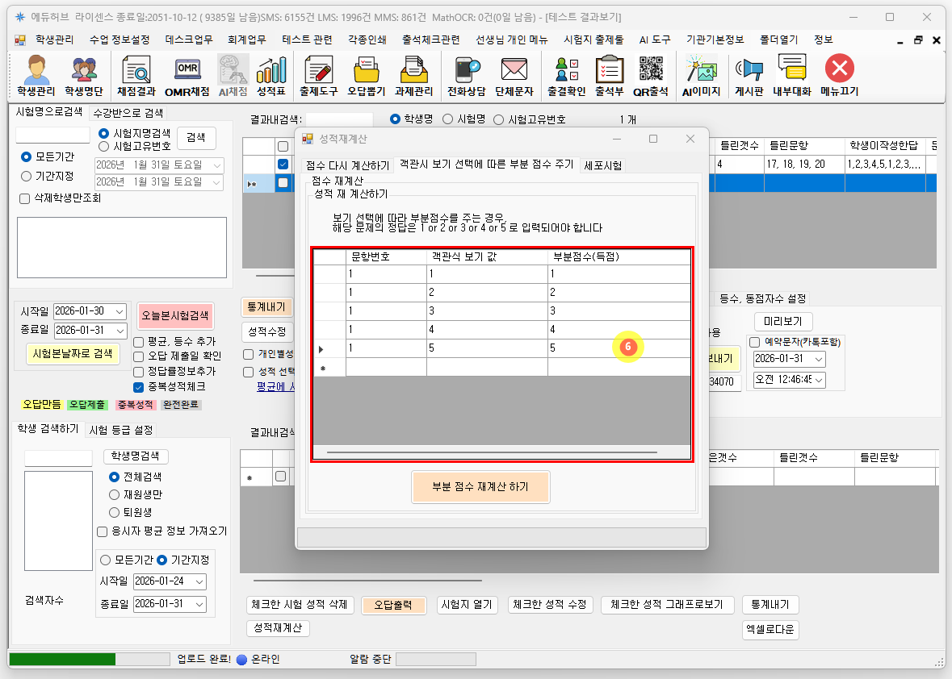Open the 종료일 2026-01-31 dropdown in student search

(x=199, y=604)
